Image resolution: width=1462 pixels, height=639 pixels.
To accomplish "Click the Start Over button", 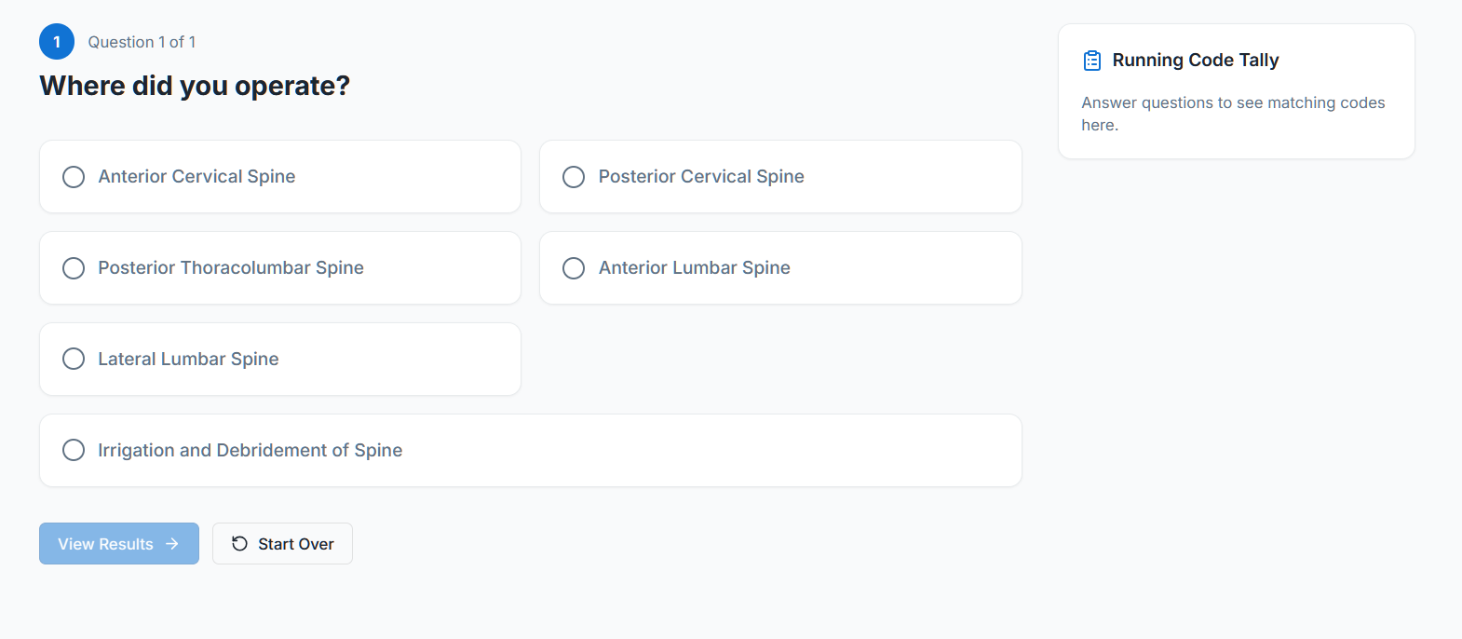I will tap(282, 543).
